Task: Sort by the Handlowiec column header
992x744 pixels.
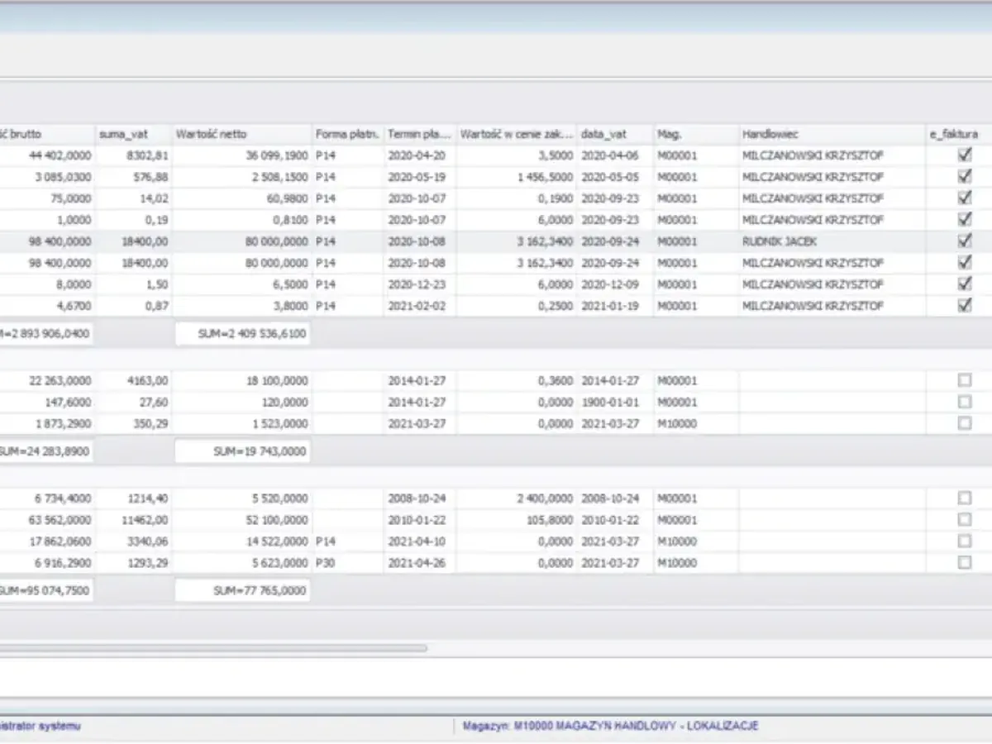Action: click(x=832, y=134)
